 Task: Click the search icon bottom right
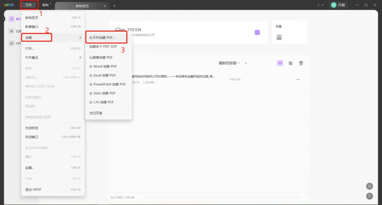click(x=370, y=186)
